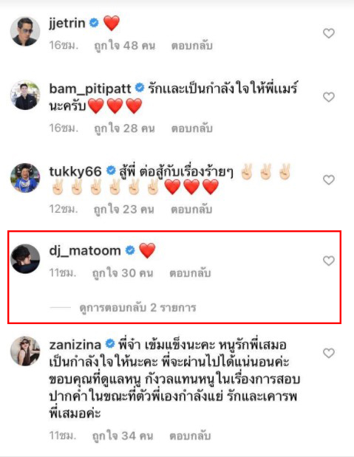View 48 likes on jjetrin comment
The image size is (354, 457).
click(x=125, y=46)
